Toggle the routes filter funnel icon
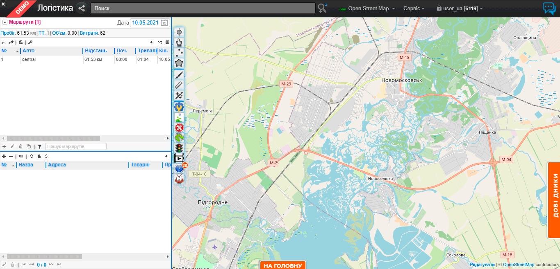Screen dimensions: 560x269 click(x=40, y=146)
